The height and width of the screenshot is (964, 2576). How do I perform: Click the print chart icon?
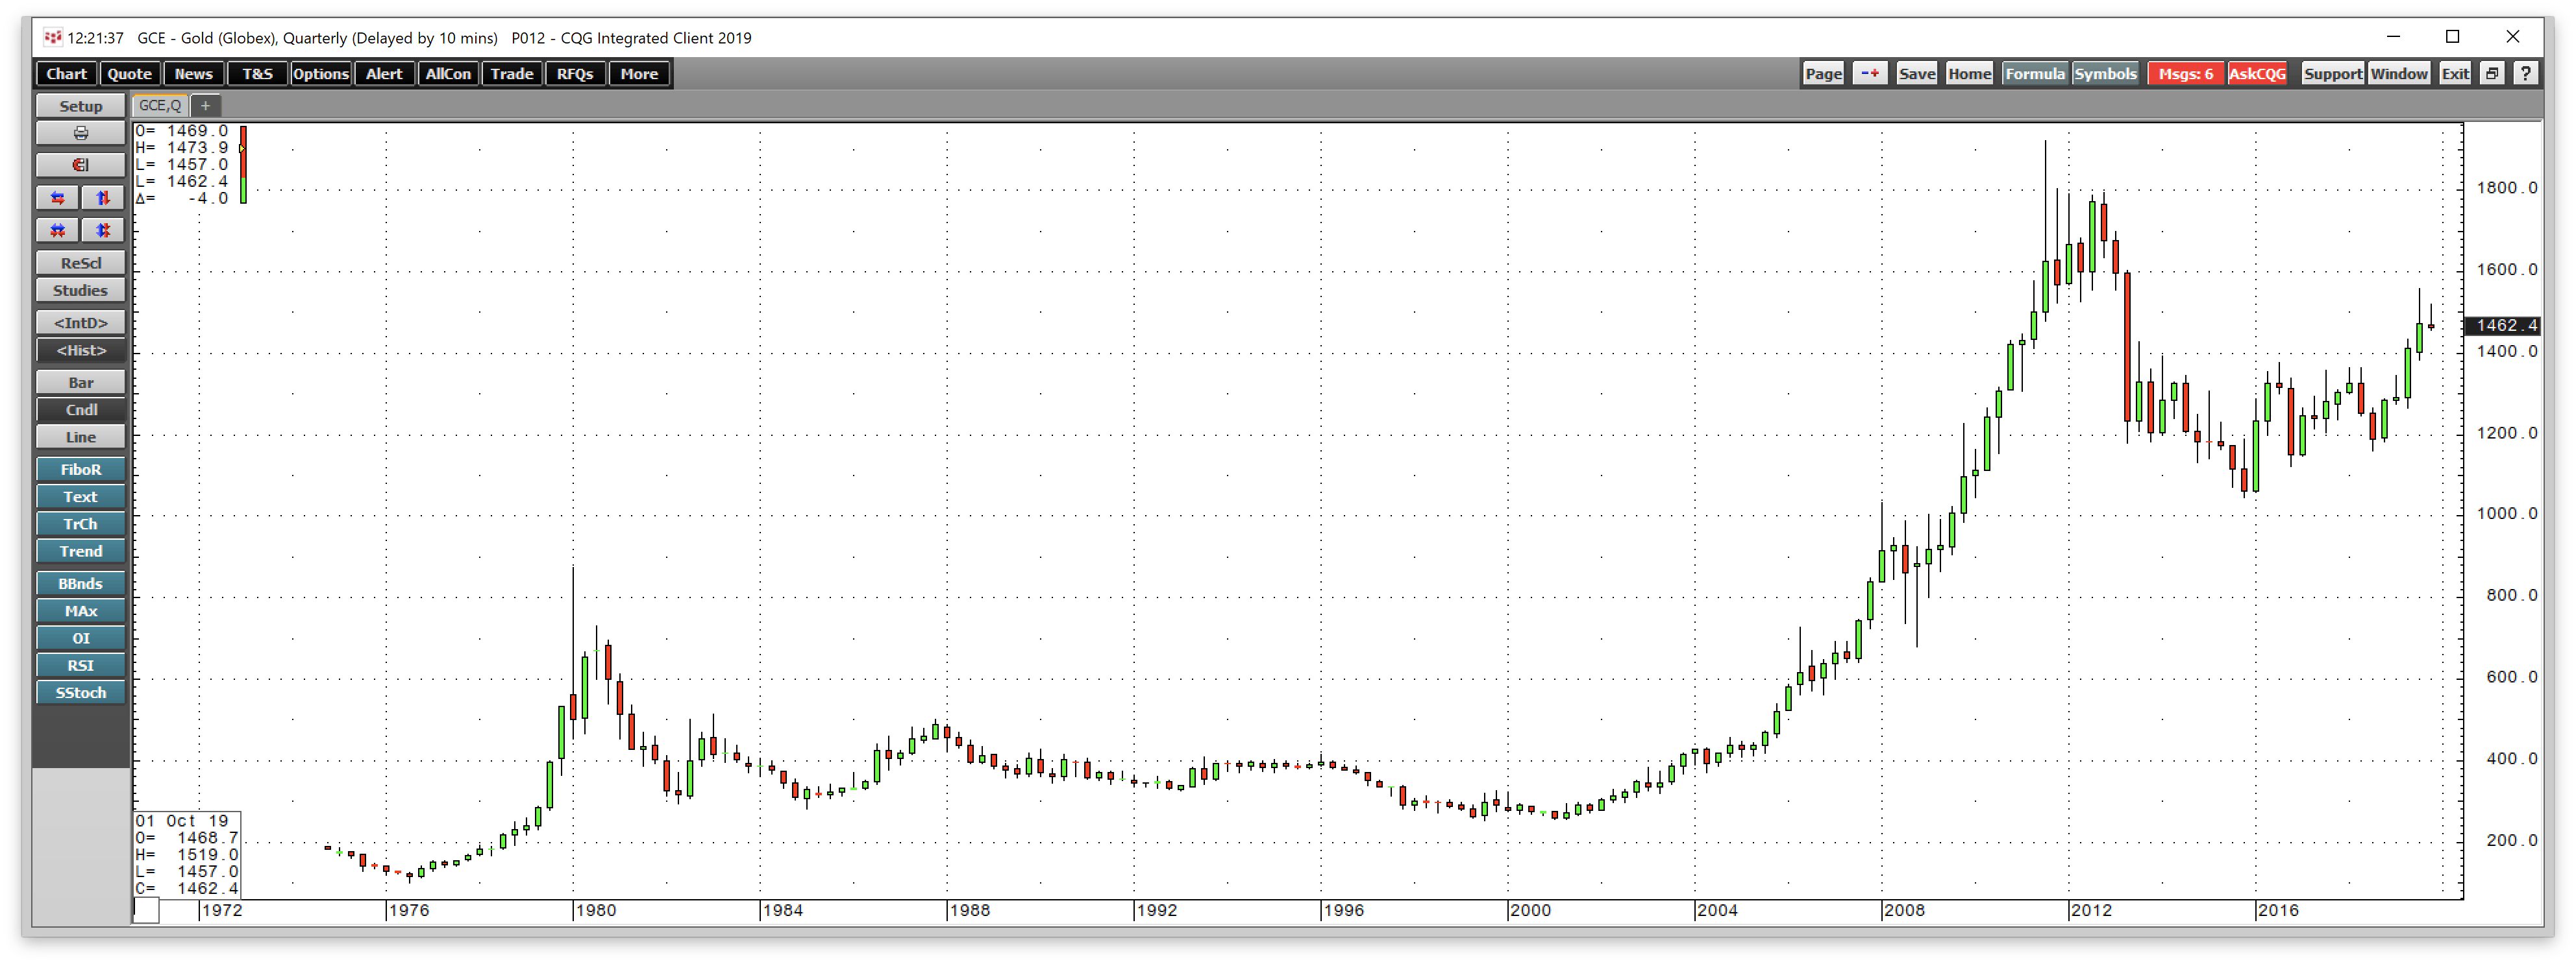point(80,133)
